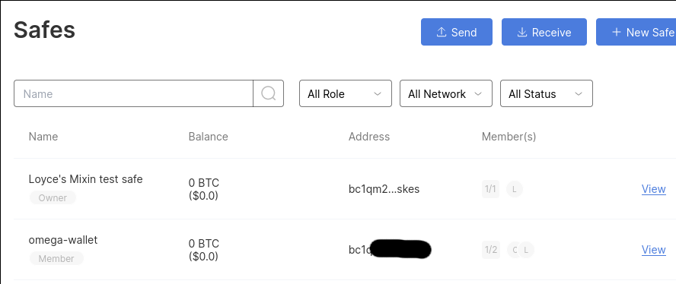The height and width of the screenshot is (284, 676).
Task: Click the Receive button
Action: click(x=544, y=32)
